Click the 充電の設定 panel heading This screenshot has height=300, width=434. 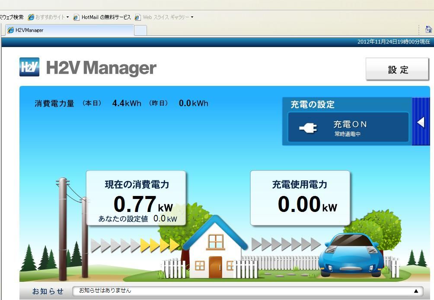pyautogui.click(x=313, y=104)
